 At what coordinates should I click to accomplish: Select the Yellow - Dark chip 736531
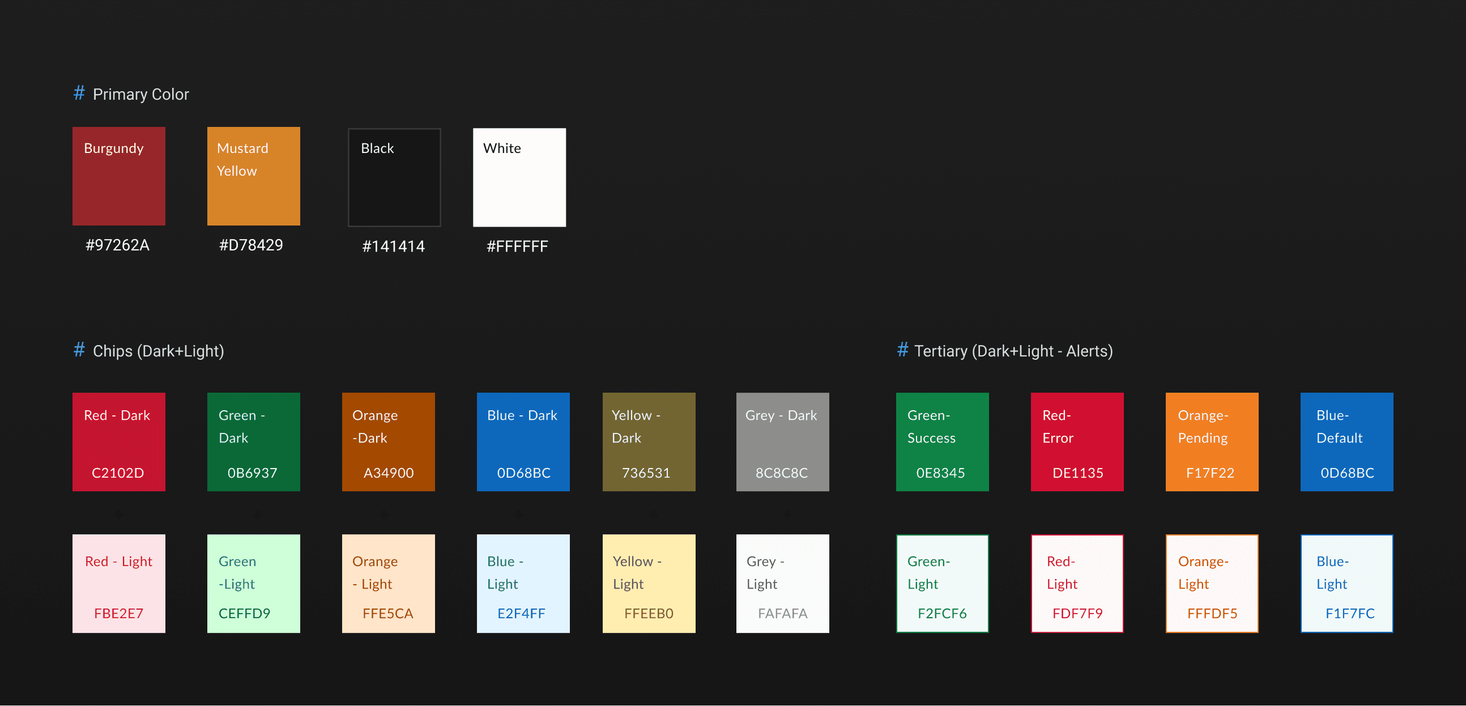pyautogui.click(x=649, y=441)
